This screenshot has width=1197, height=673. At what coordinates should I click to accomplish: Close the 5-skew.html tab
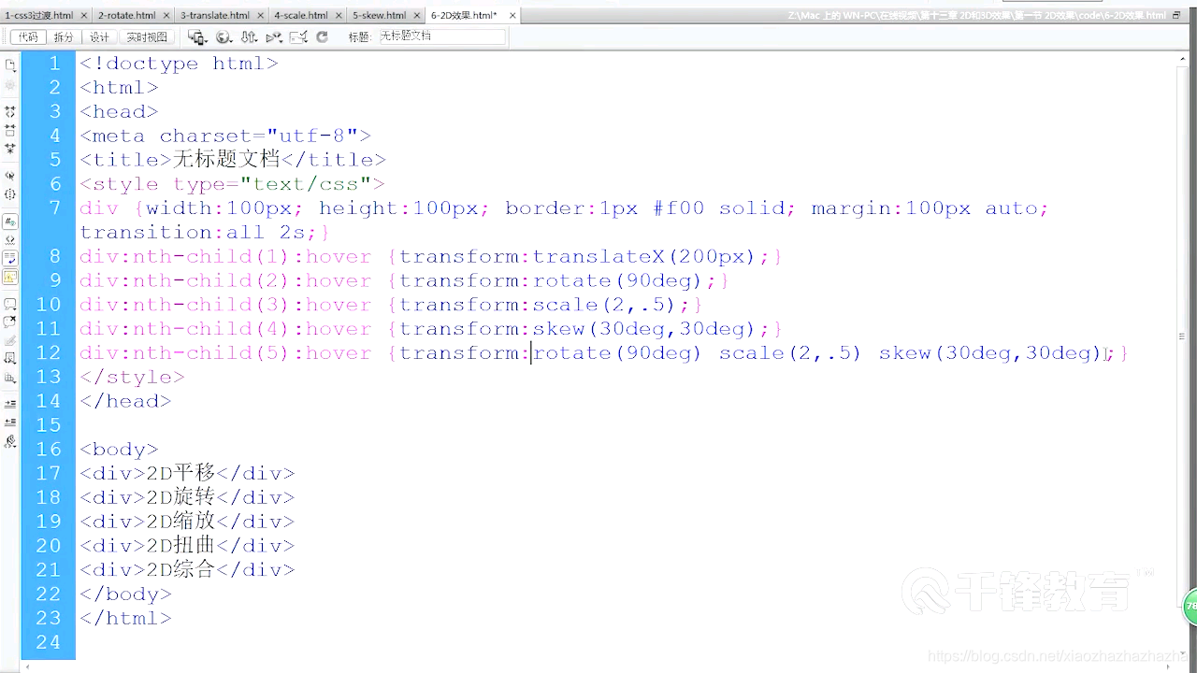416,16
